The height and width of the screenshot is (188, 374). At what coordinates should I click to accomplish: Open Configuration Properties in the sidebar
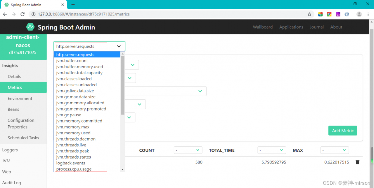[x=23, y=124]
